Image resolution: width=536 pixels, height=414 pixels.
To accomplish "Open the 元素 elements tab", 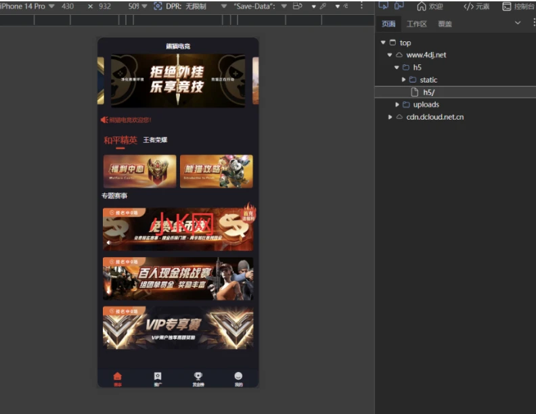I will coord(476,6).
